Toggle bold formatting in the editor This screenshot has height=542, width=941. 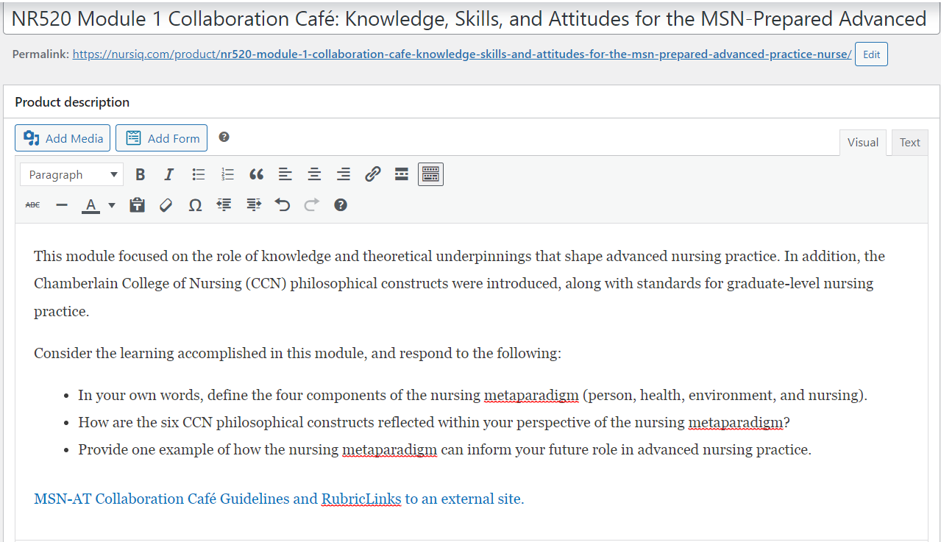pyautogui.click(x=141, y=174)
